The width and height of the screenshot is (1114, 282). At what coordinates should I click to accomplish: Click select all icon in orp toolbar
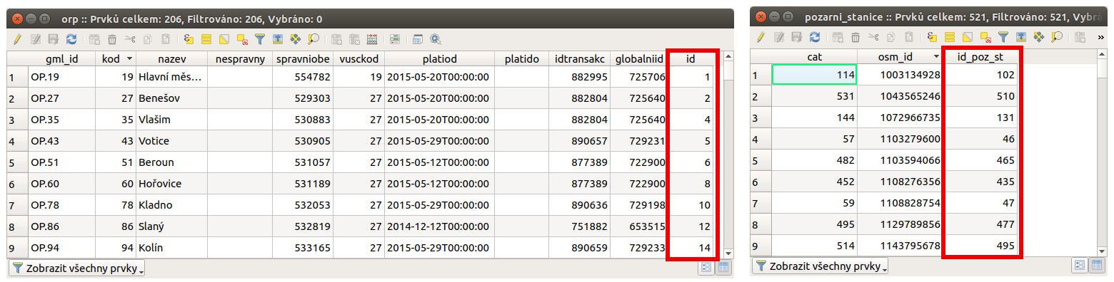pos(206,39)
